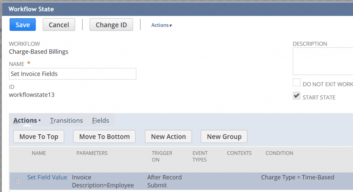Grab the drag handle icon on action row
The width and height of the screenshot is (353, 192).
(17, 181)
